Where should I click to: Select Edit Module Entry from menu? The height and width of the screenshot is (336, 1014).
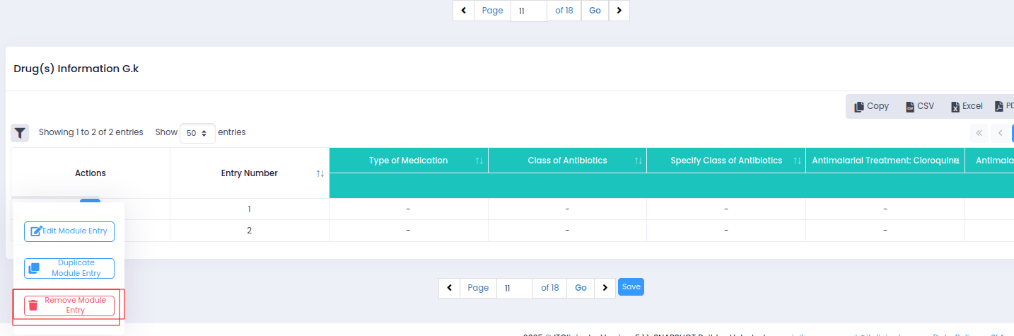pyautogui.click(x=69, y=231)
